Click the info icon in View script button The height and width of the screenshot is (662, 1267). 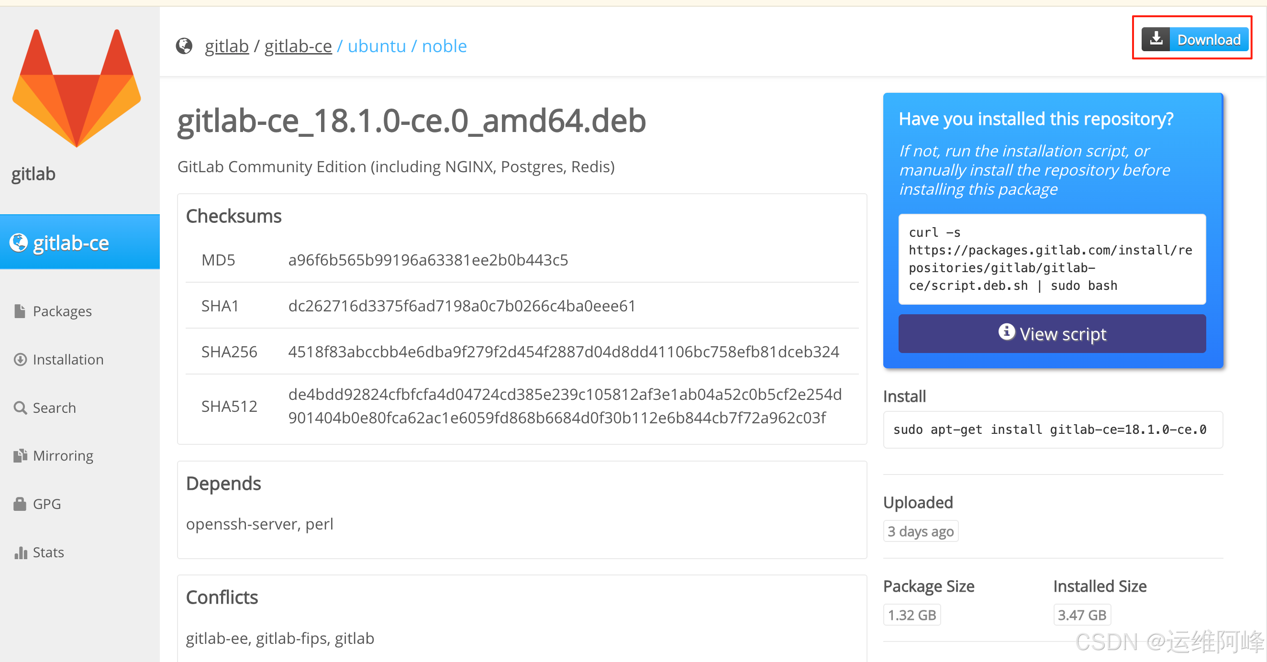1008,332
